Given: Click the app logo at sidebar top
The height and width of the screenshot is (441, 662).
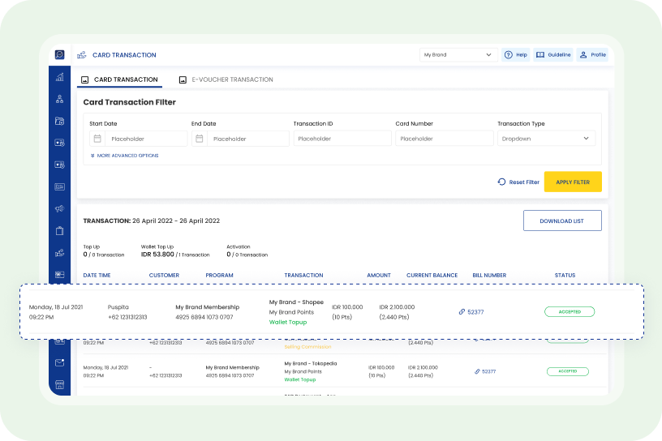Looking at the screenshot, I should coord(59,55).
